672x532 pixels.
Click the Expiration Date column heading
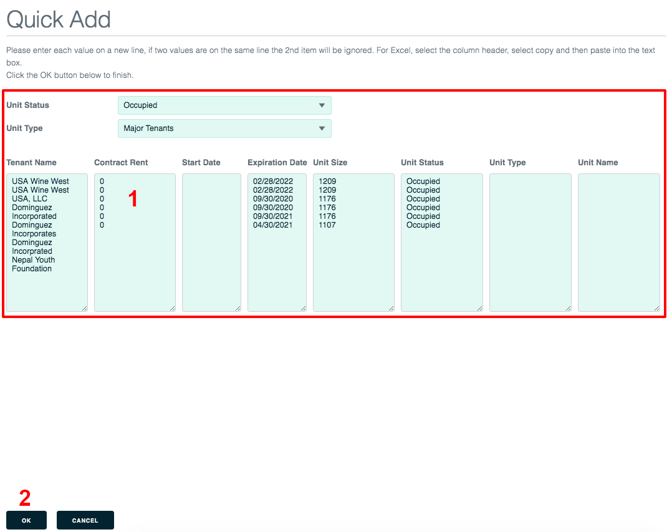277,163
